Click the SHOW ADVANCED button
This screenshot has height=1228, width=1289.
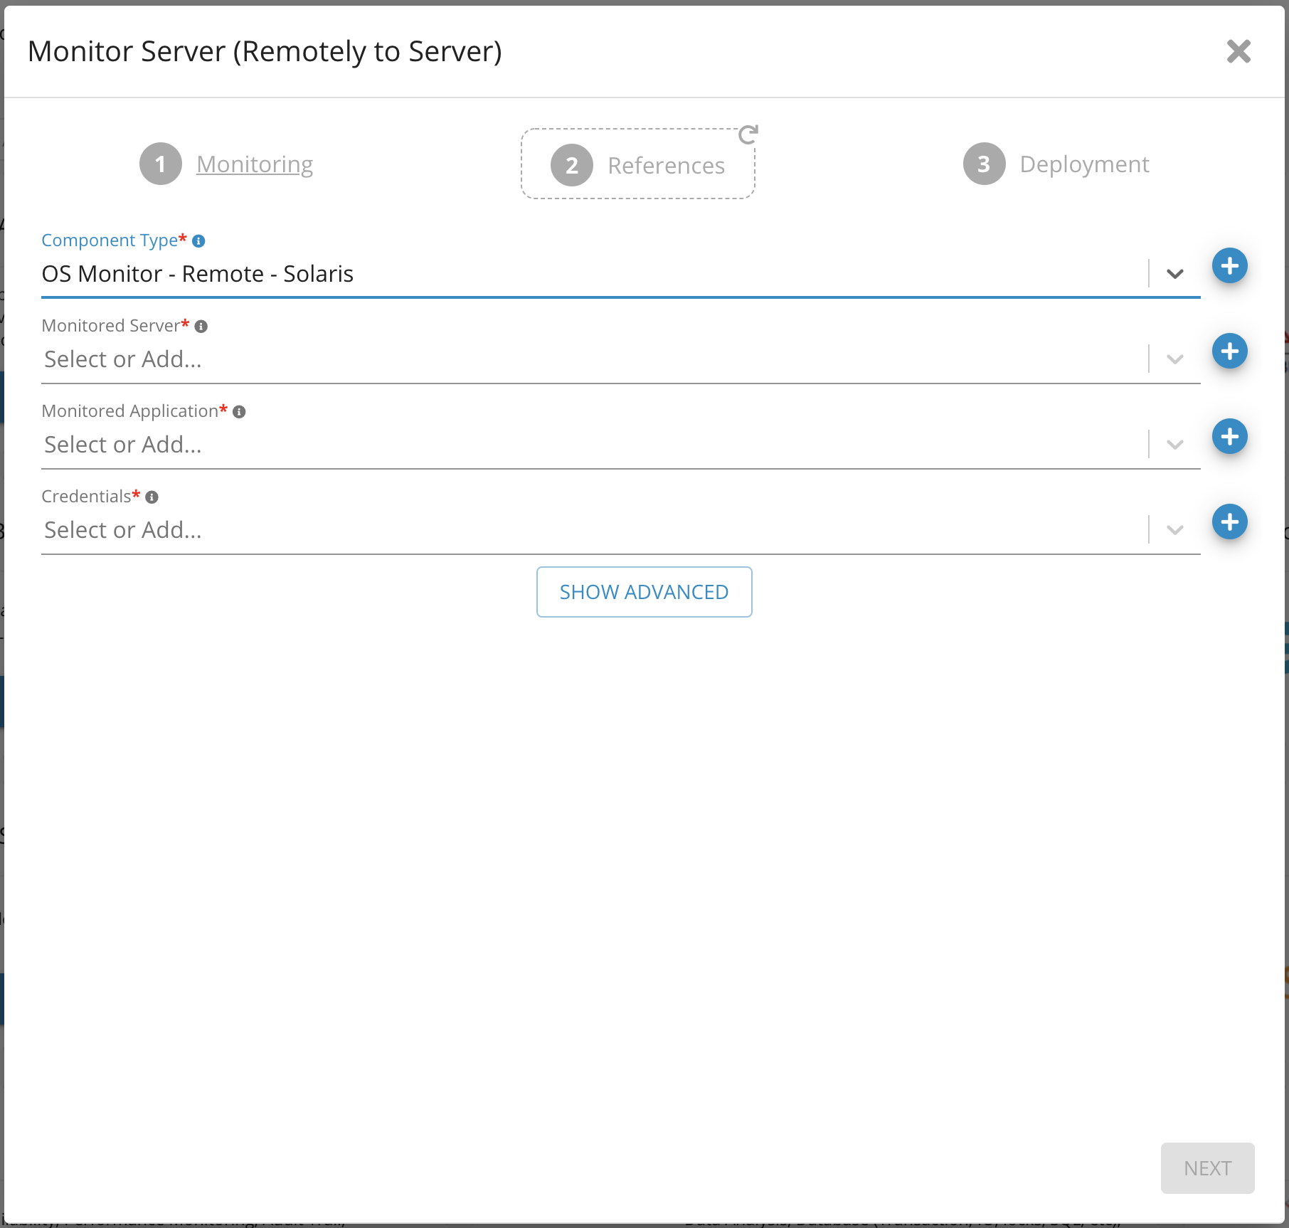pyautogui.click(x=644, y=591)
